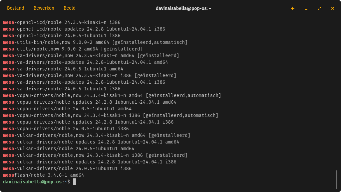Open a new tab with the plus icon
Viewport: 341px width, 192px height.
[293, 8]
